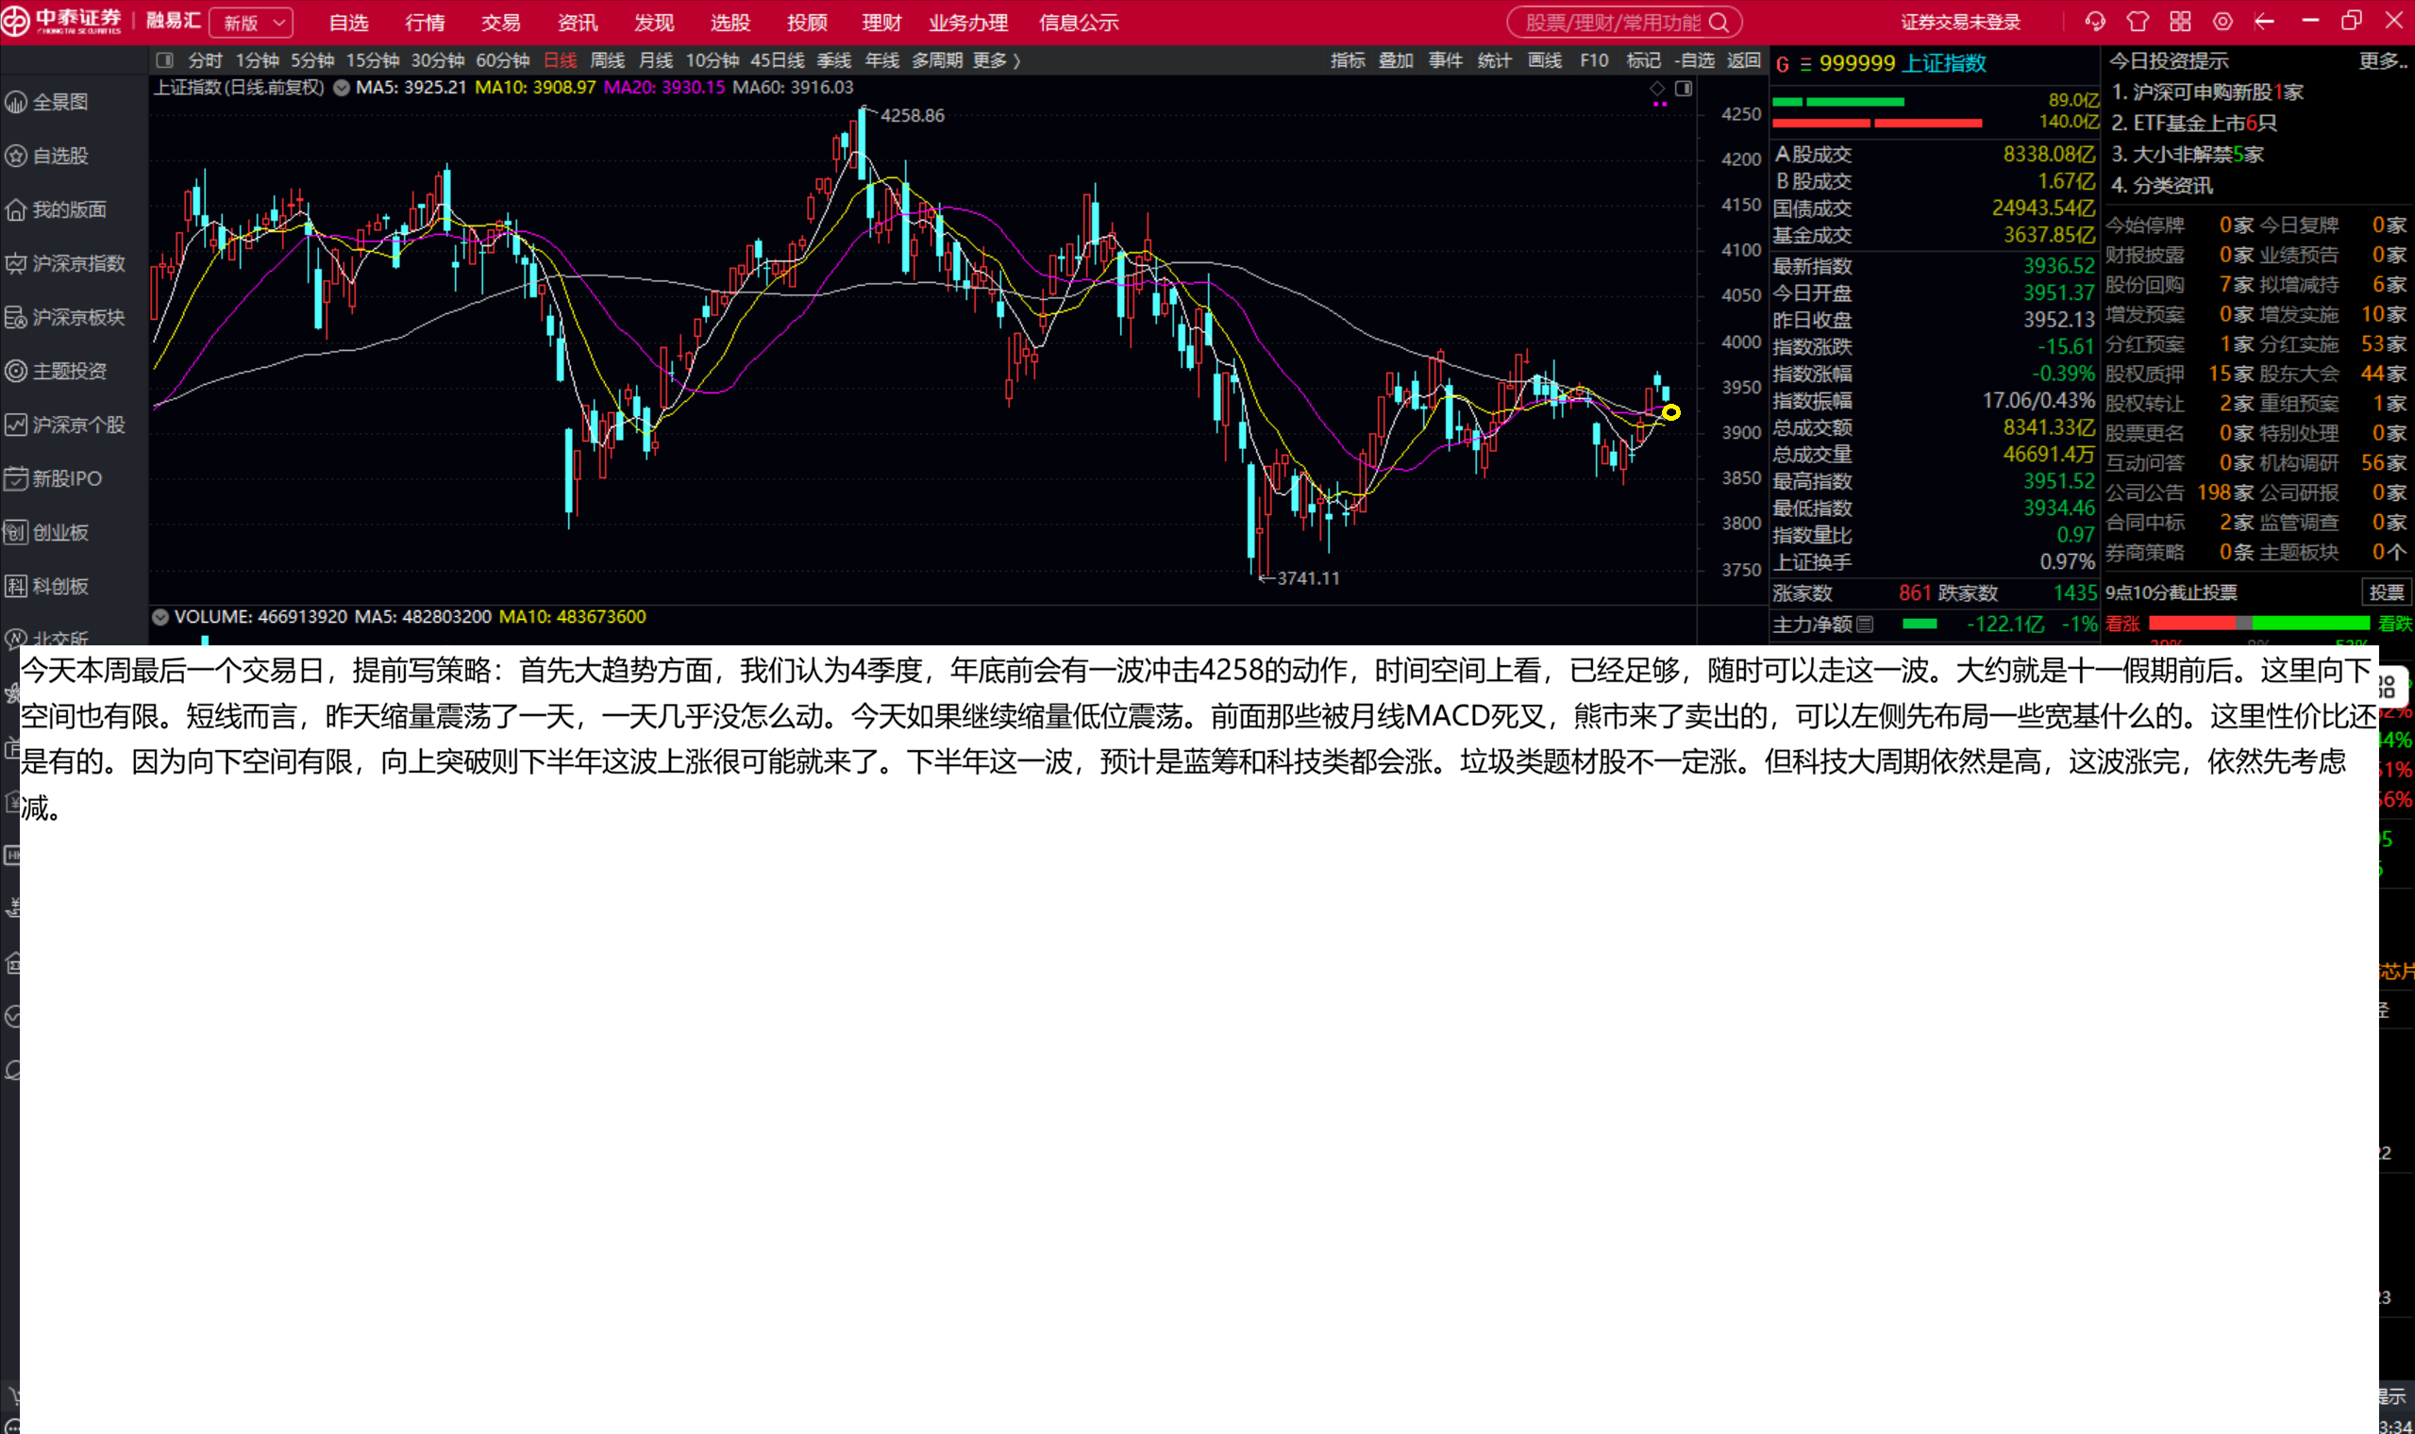Toggle the left panel icon before 分时
This screenshot has height=1434, width=2415.
pos(164,60)
